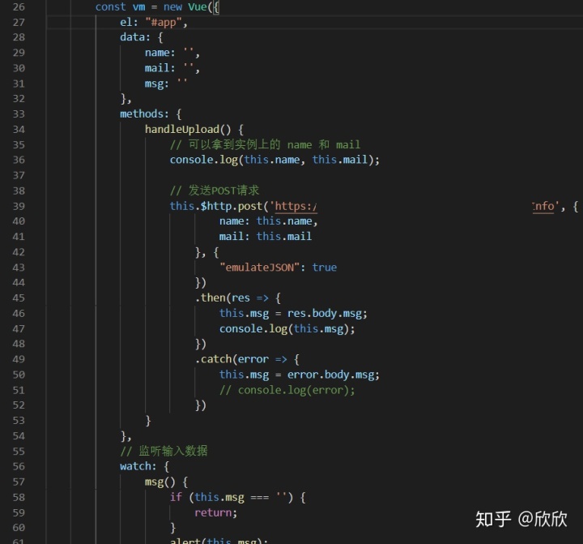Click 'console' on line 36
The height and width of the screenshot is (544, 583).
pyautogui.click(x=191, y=160)
